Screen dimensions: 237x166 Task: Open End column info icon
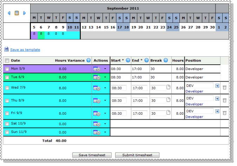tap(146, 60)
